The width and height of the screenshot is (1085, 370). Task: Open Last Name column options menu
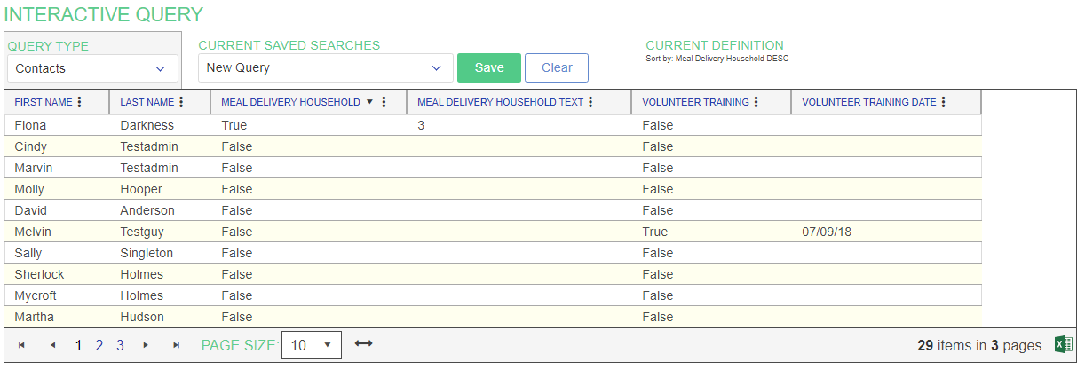tap(182, 102)
